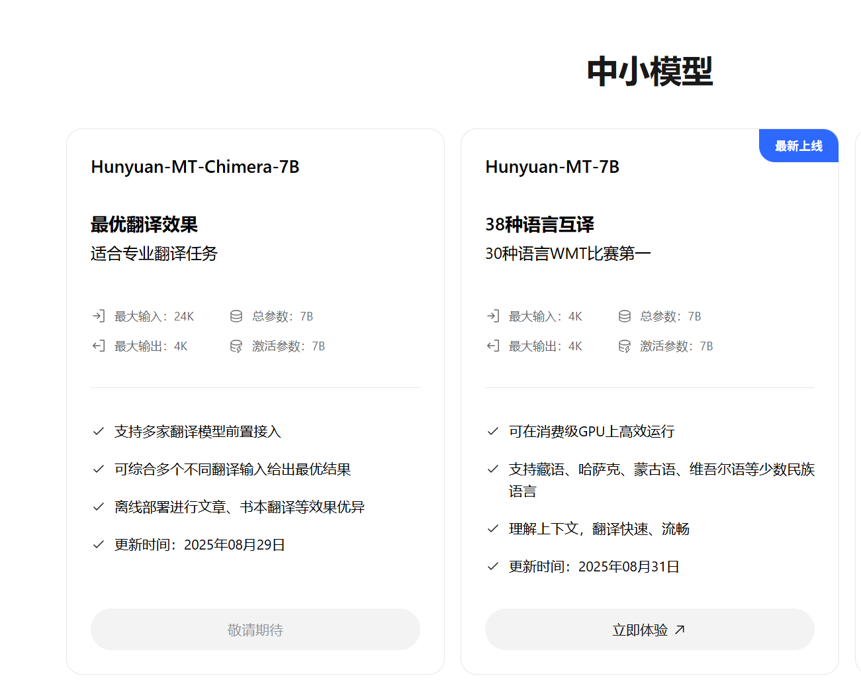This screenshot has width=861, height=680.
Task: Click the checkmark beside 支持多家翻译模型前置接入
Action: (x=99, y=431)
